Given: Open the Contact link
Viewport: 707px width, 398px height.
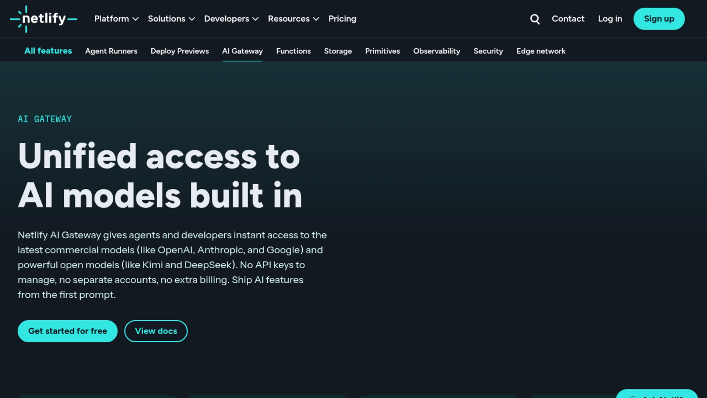Looking at the screenshot, I should pos(568,19).
